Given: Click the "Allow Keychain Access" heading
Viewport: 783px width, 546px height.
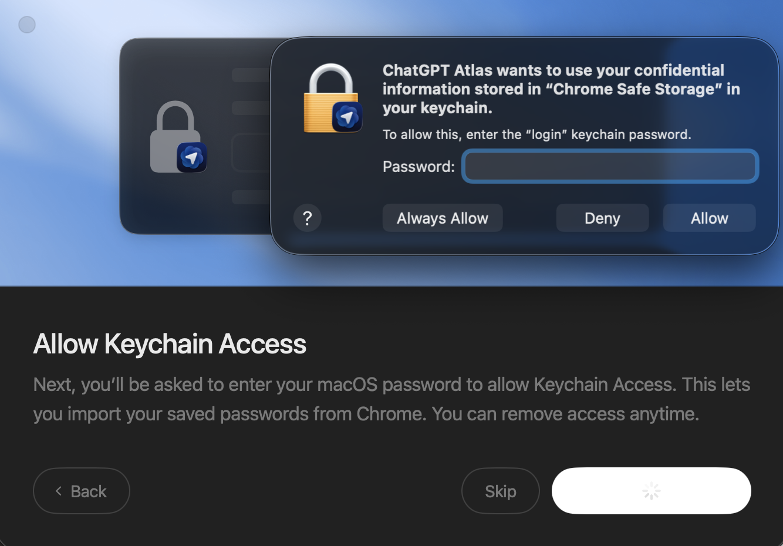Looking at the screenshot, I should pyautogui.click(x=170, y=344).
